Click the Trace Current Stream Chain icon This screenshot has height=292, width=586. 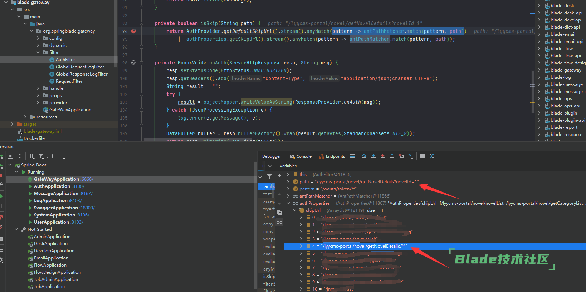pyautogui.click(x=432, y=156)
